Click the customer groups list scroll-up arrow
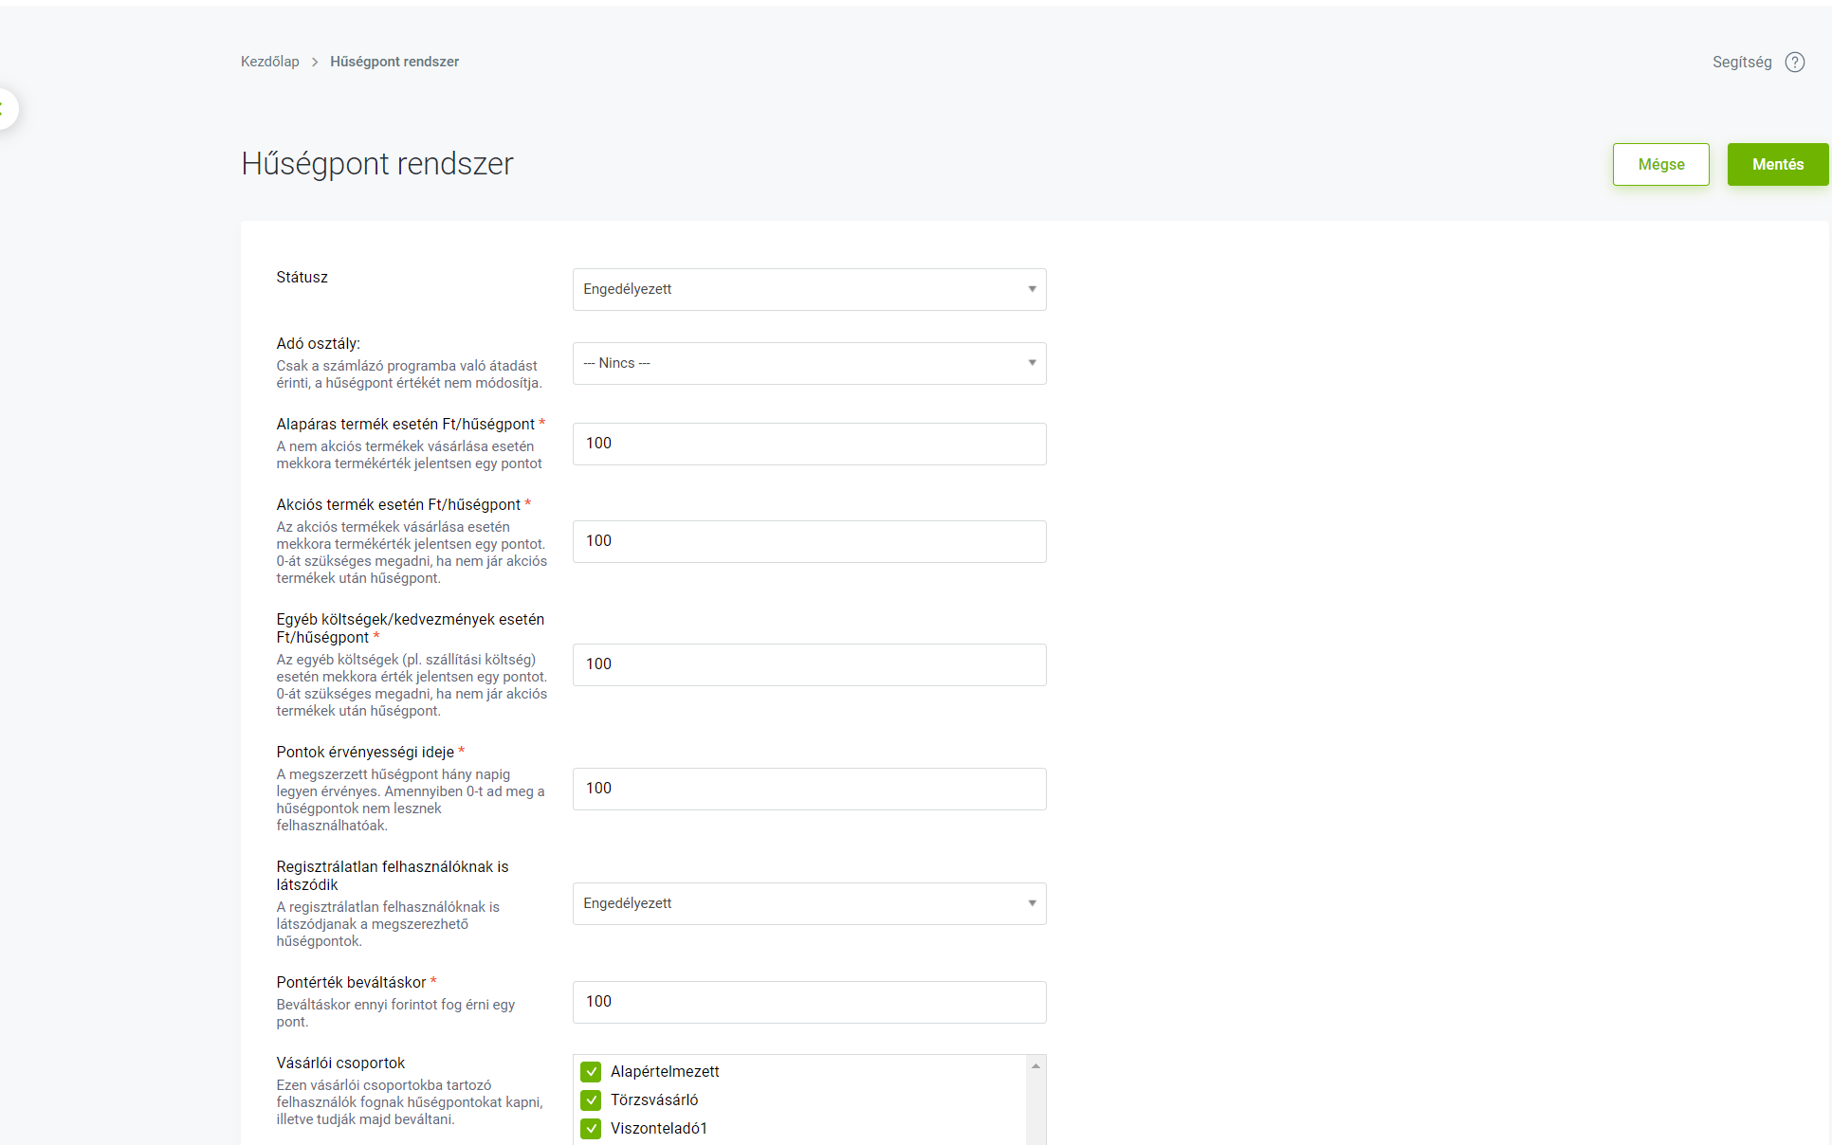 1035,1066
